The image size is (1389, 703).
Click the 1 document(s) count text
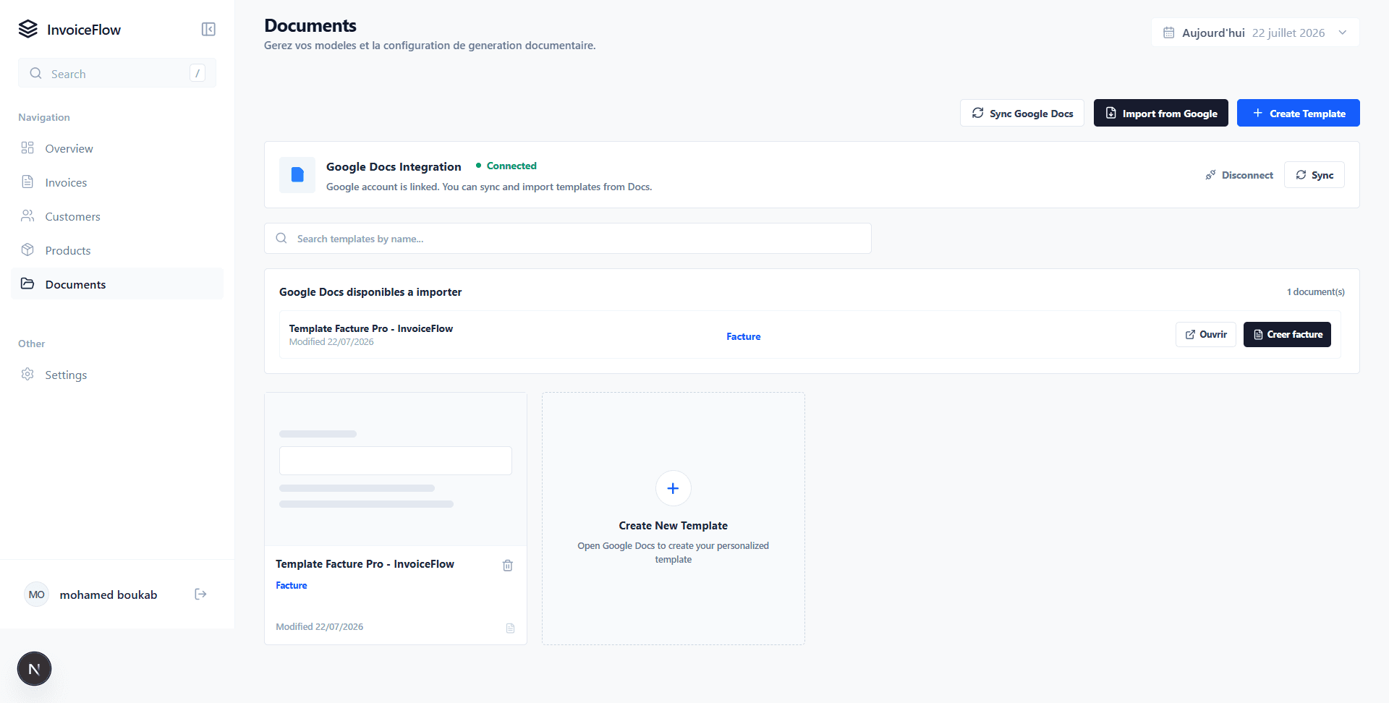click(x=1315, y=291)
